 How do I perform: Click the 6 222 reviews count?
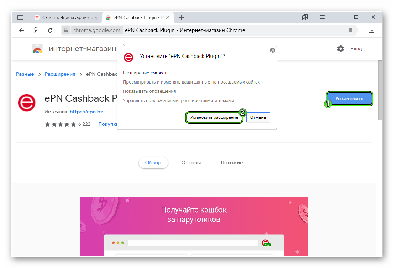(84, 124)
